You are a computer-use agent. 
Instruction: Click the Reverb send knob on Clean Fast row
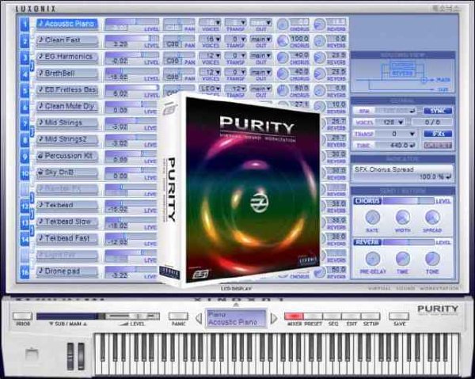(x=319, y=40)
